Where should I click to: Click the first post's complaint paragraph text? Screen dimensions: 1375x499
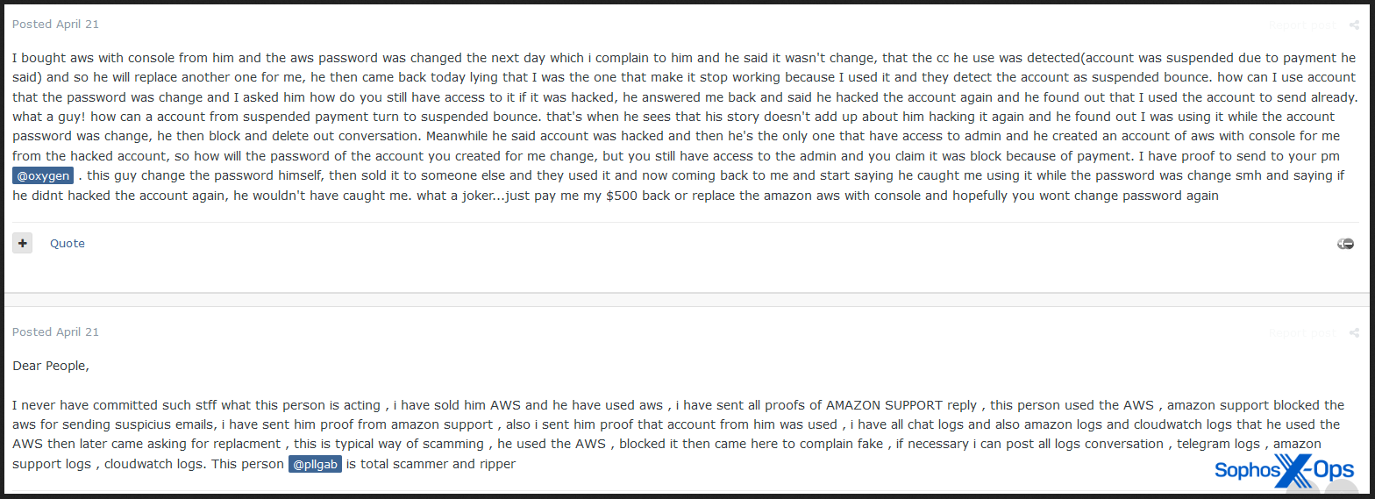[x=684, y=126]
